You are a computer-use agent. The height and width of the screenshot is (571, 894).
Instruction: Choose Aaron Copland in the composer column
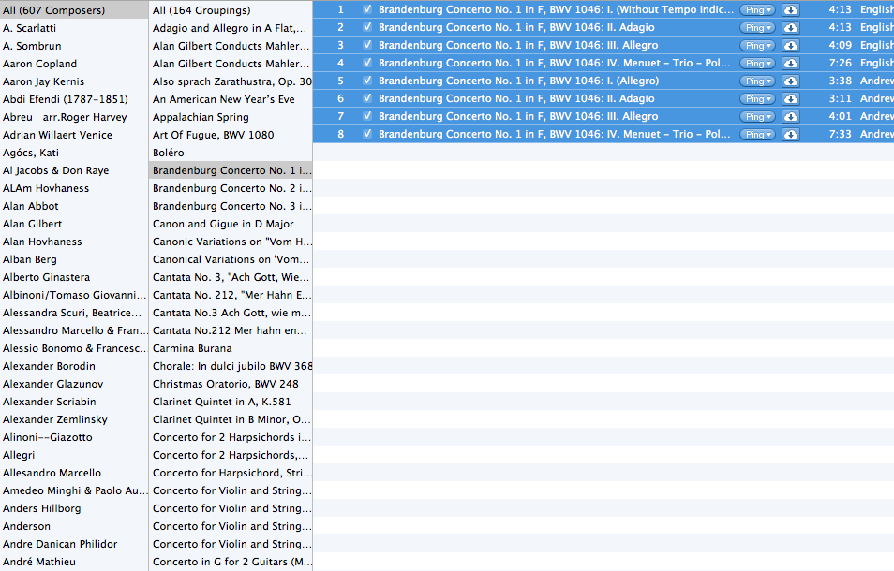tap(74, 64)
